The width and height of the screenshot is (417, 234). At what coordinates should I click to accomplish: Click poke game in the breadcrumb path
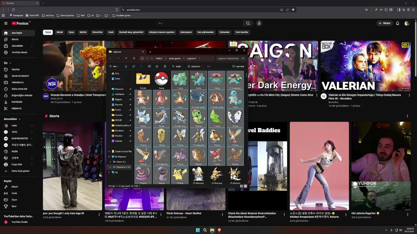(x=175, y=58)
